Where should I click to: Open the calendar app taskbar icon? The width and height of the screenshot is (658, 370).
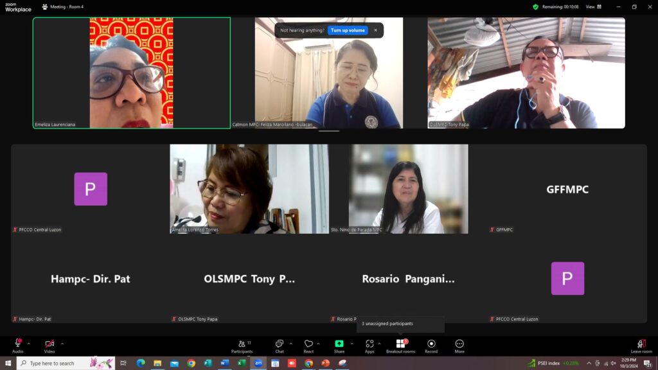coord(275,363)
